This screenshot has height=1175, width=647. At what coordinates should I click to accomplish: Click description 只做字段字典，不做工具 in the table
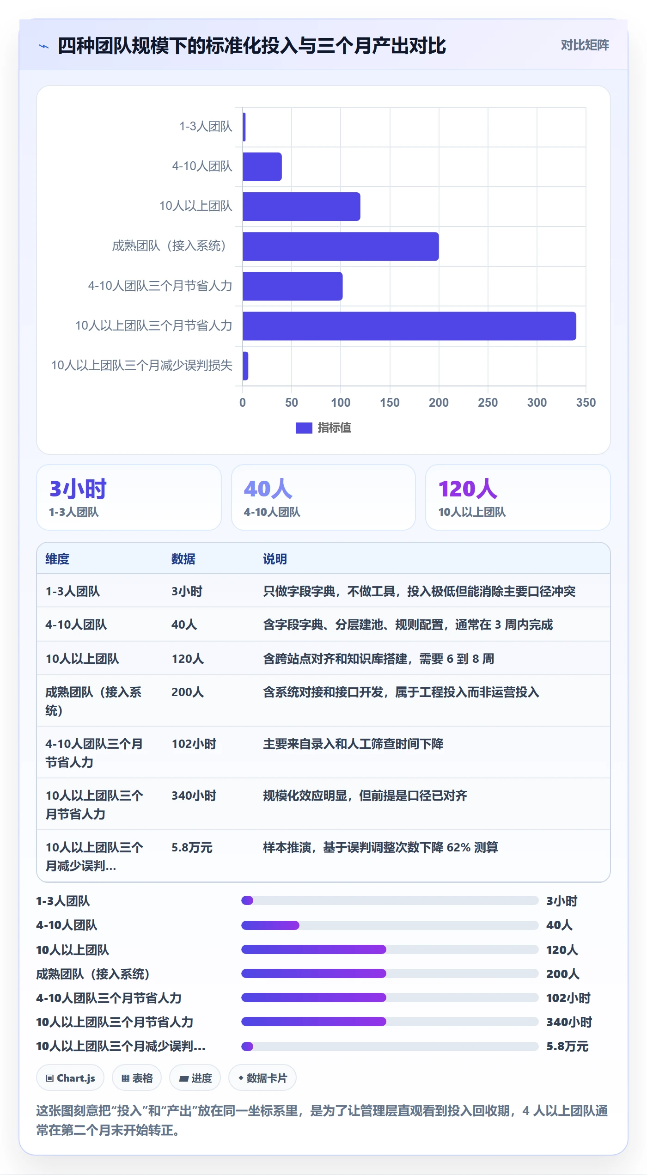tap(419, 591)
